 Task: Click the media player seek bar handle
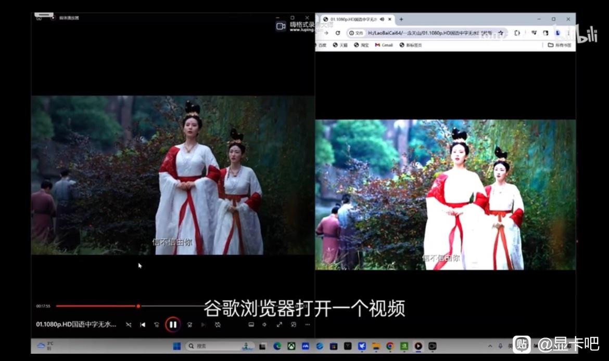[x=138, y=306]
